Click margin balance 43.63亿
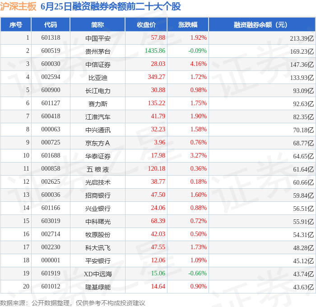 pyautogui.click(x=303, y=287)
